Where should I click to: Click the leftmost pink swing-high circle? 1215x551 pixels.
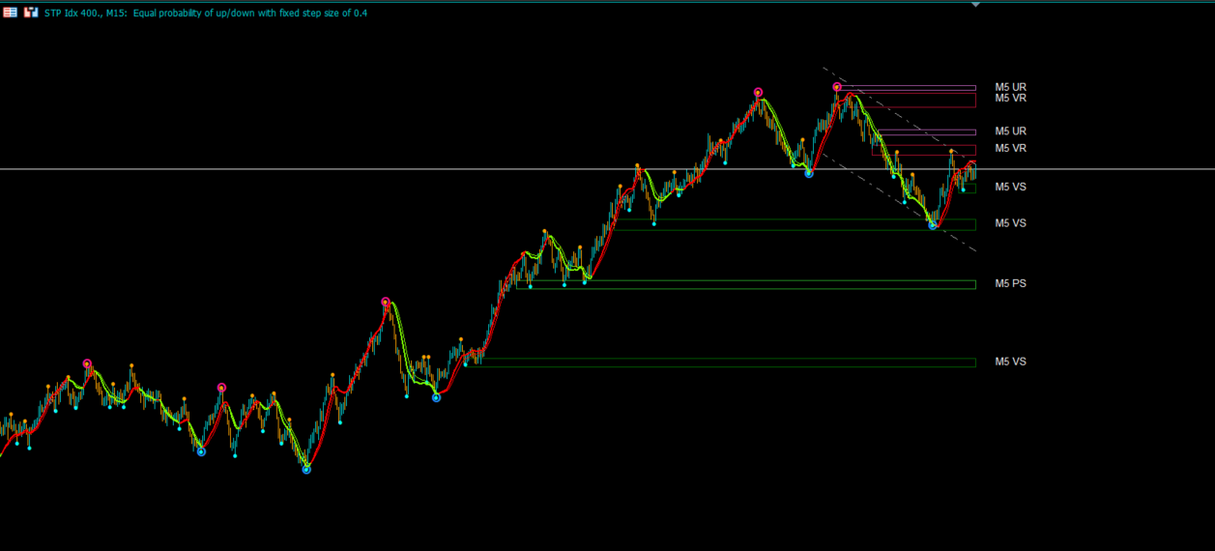coord(87,364)
